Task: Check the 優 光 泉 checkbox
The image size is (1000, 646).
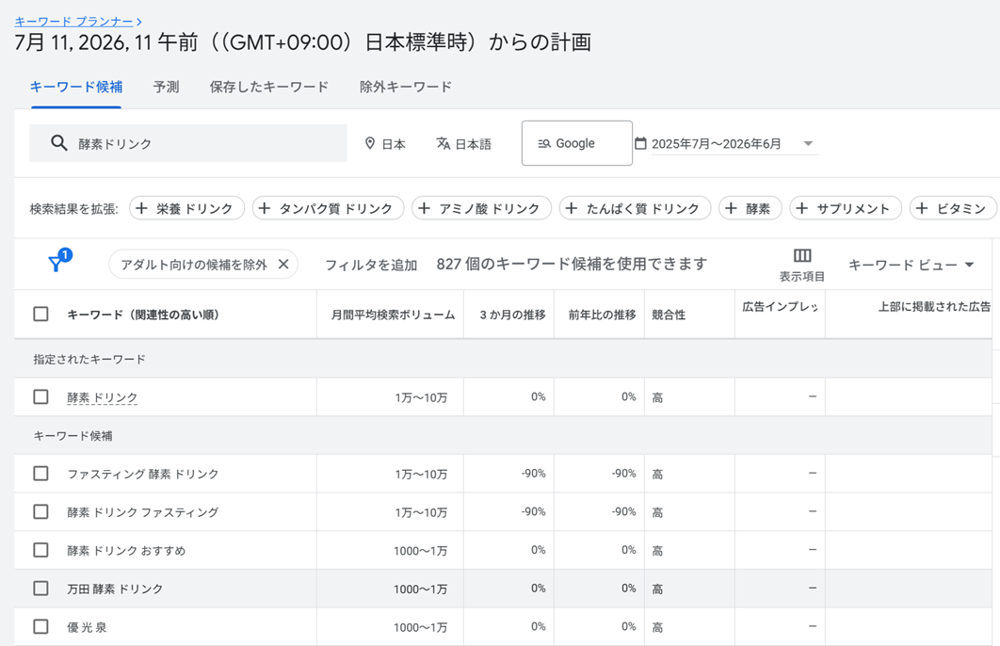Action: coord(40,626)
